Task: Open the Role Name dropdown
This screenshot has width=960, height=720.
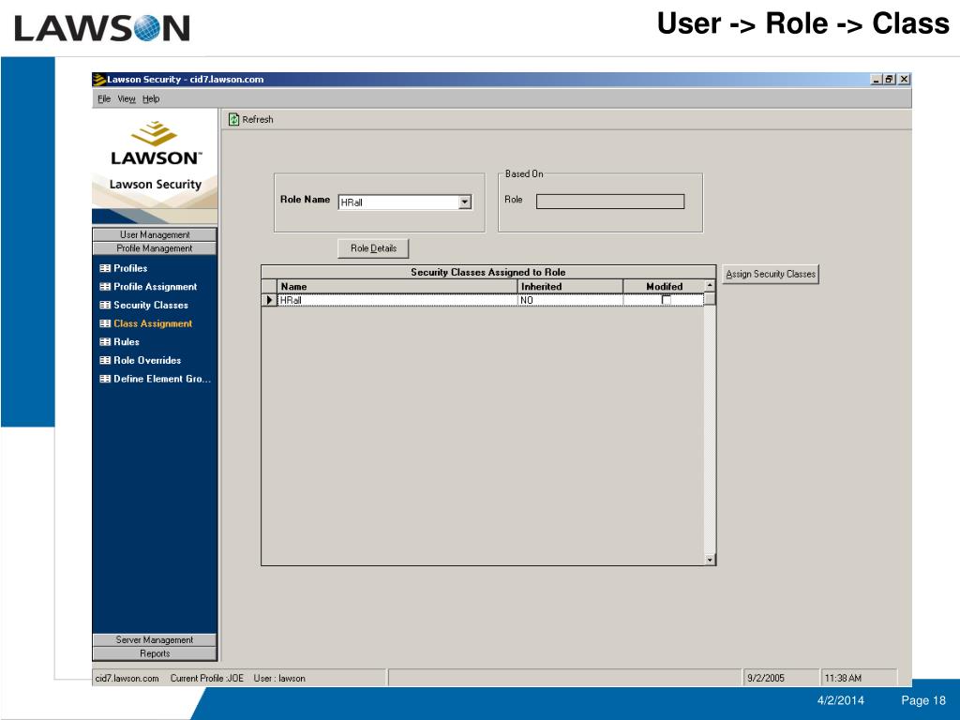Action: pos(465,202)
